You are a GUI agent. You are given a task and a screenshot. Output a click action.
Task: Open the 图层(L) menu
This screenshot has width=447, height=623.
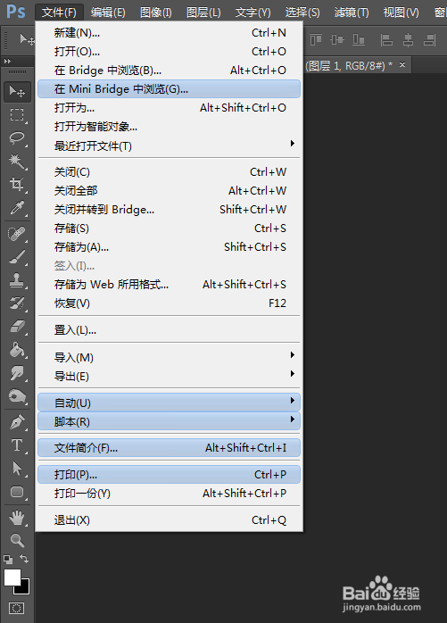click(x=203, y=12)
